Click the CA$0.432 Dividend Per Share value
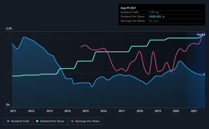 [155, 17]
